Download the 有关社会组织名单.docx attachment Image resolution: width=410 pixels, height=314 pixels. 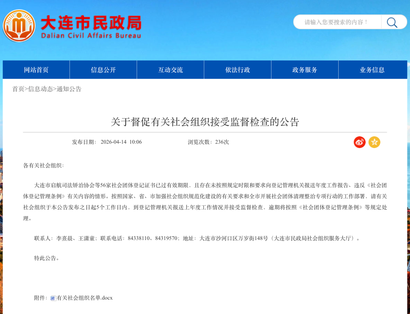point(85,298)
